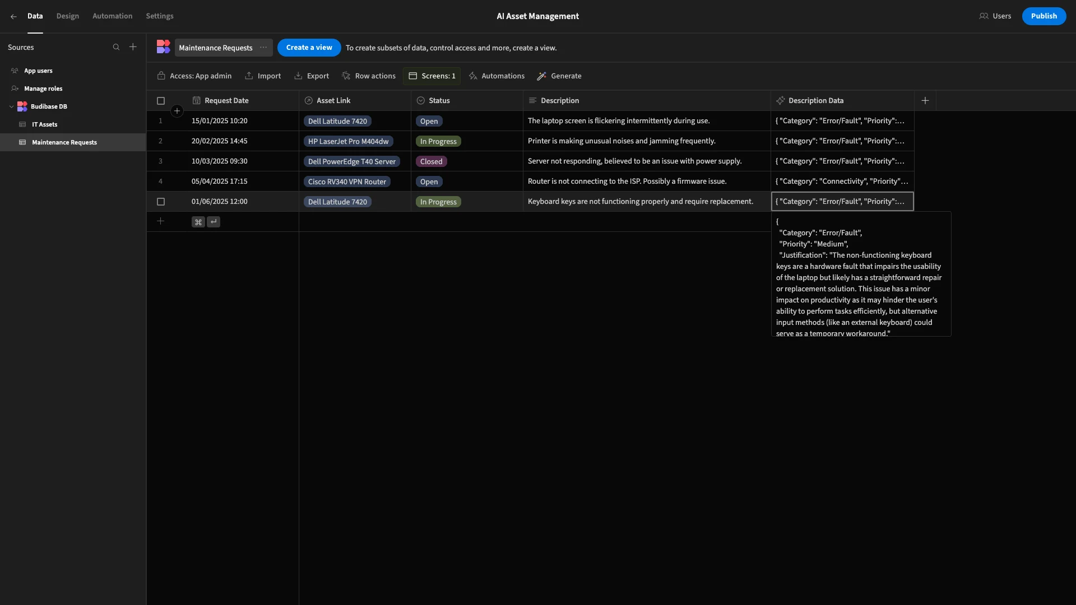This screenshot has width=1076, height=605.
Task: Search sources with magnifier icon
Action: tap(116, 47)
